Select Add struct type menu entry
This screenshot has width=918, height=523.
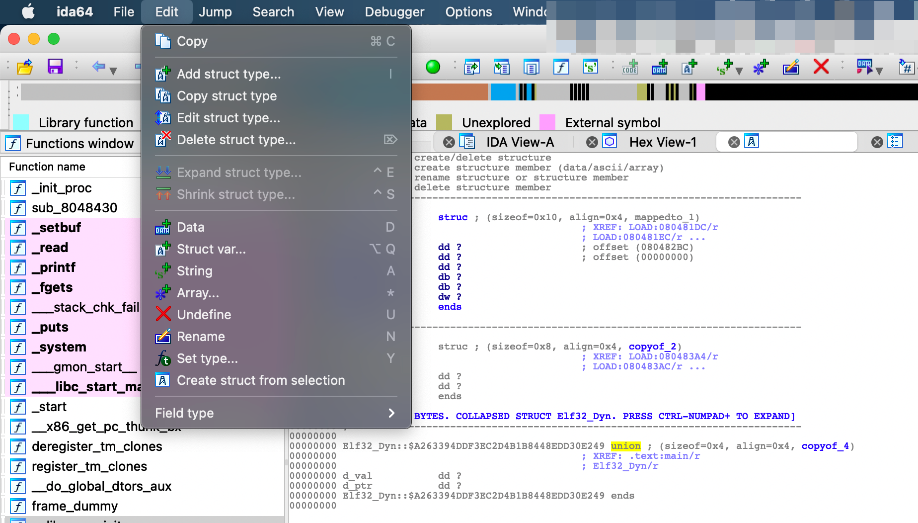click(276, 74)
